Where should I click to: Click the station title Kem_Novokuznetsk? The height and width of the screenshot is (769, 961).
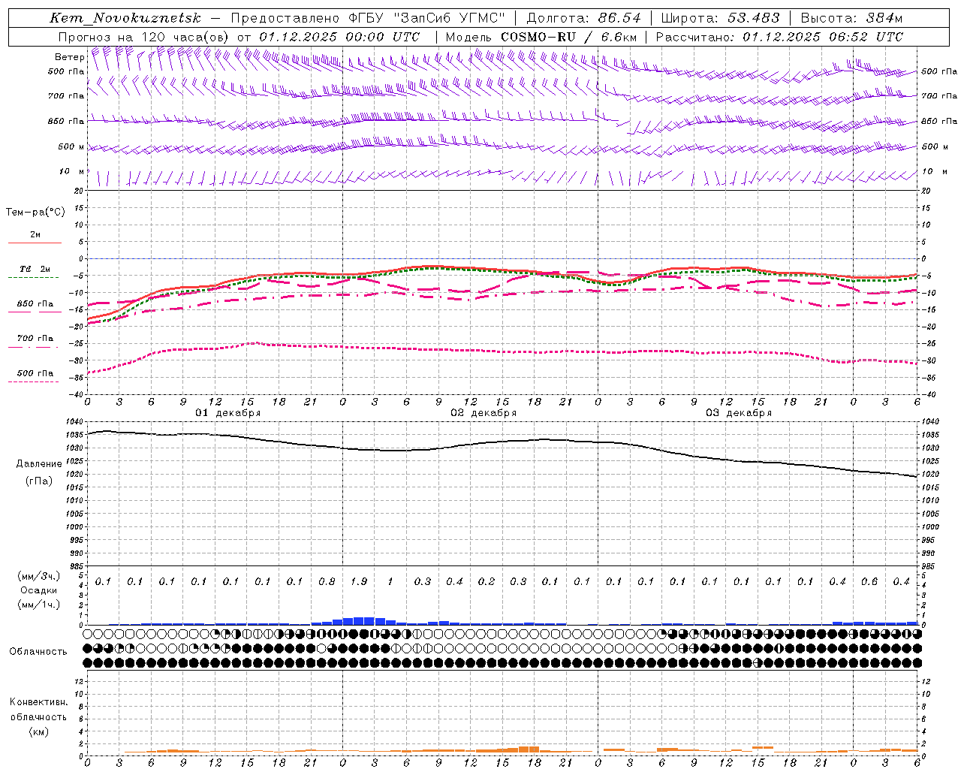[125, 18]
